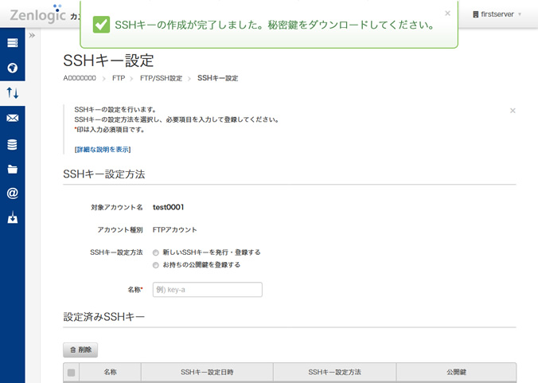Click FTPアカウント account type value
The width and height of the screenshot is (538, 383).
click(x=174, y=230)
